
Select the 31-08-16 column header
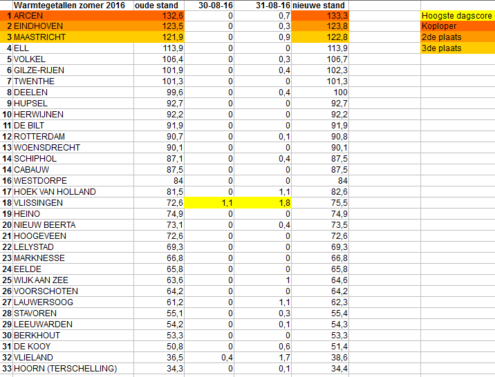tap(263, 4)
